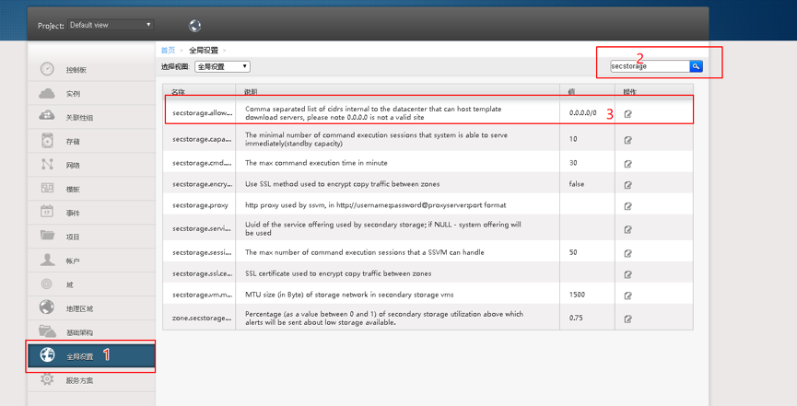Click the secstorage search input field
The height and width of the screenshot is (406, 797).
[x=649, y=66]
